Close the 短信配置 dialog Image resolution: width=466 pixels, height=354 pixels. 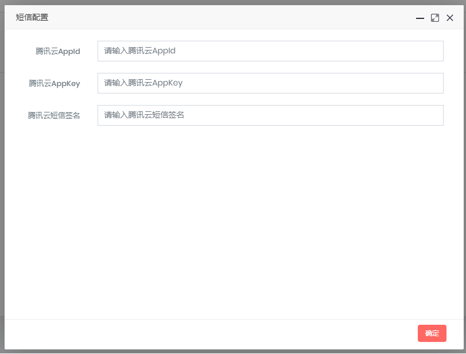click(x=450, y=18)
